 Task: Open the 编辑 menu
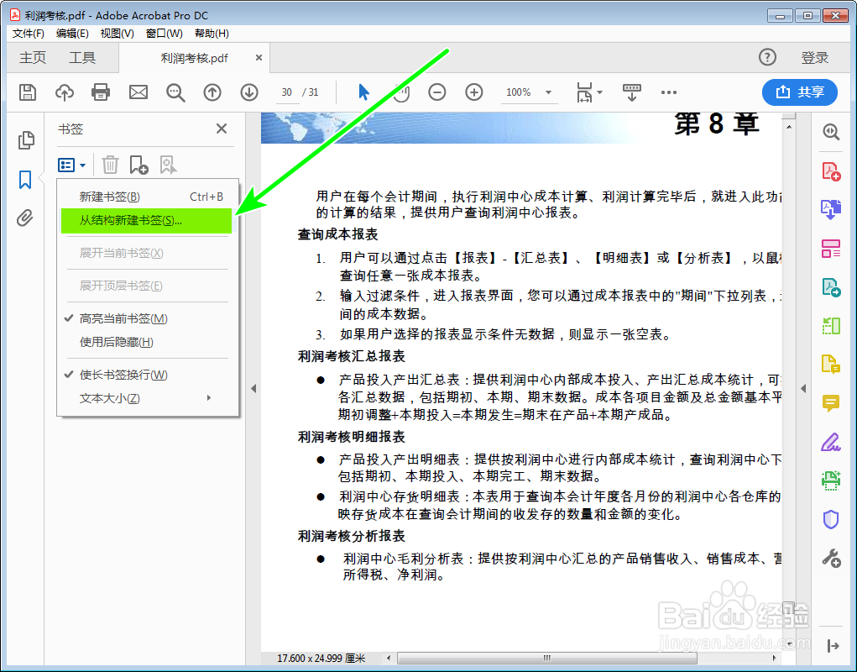72,34
